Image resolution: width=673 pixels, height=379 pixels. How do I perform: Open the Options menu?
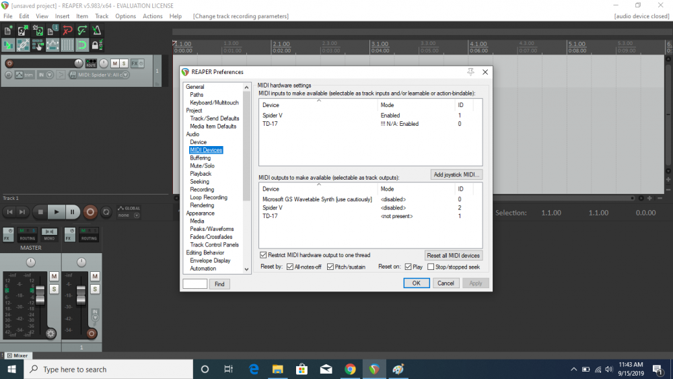click(x=125, y=16)
